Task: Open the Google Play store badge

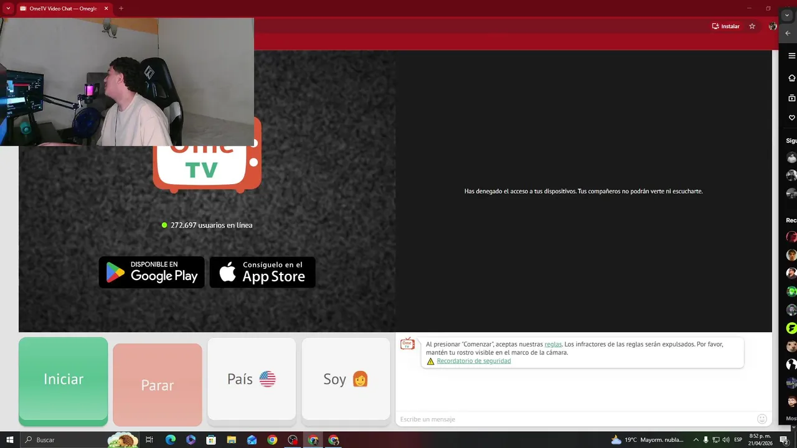Action: pos(151,272)
